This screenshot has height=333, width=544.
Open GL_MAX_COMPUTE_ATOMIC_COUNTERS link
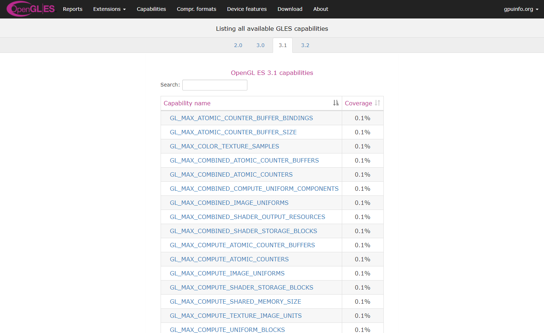[x=229, y=259]
